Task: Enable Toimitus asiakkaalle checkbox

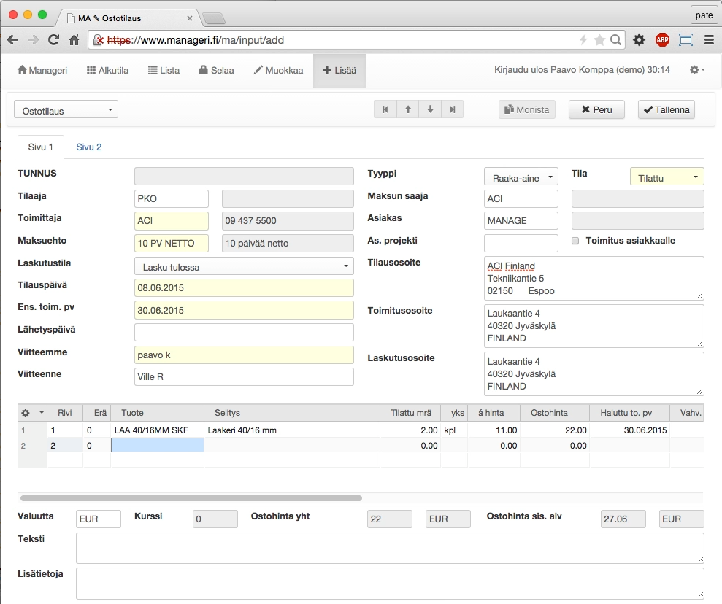Action: [575, 241]
